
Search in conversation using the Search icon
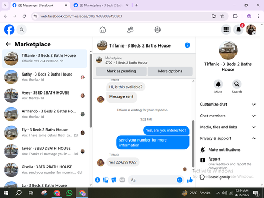pyautogui.click(x=237, y=84)
